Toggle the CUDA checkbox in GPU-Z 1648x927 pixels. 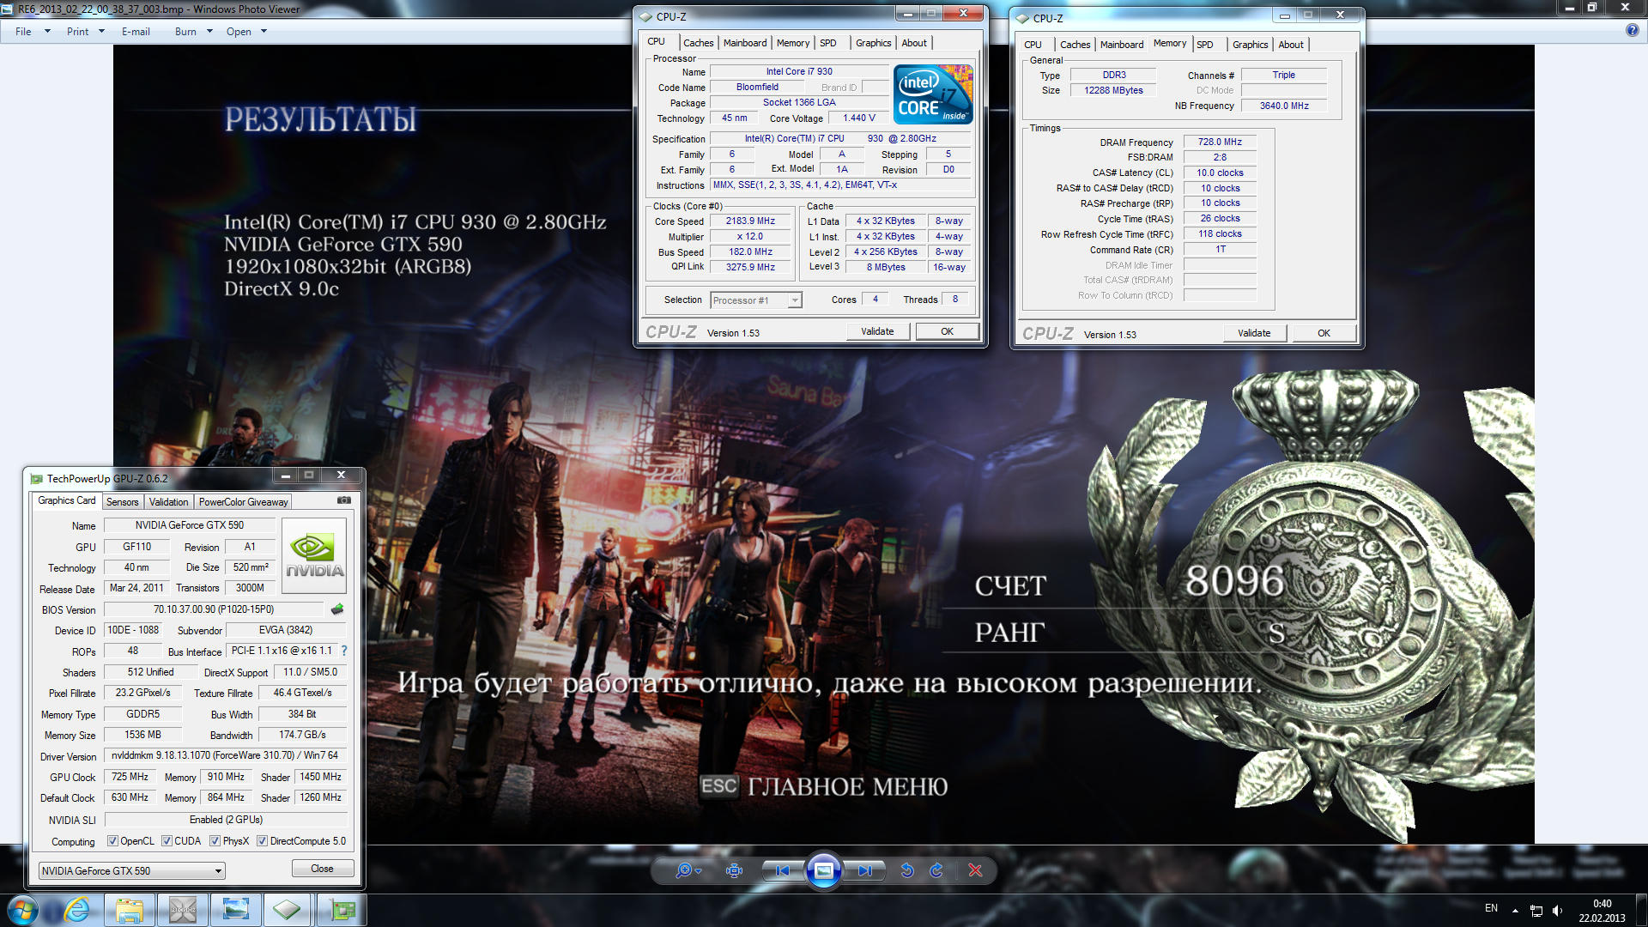[x=167, y=841]
